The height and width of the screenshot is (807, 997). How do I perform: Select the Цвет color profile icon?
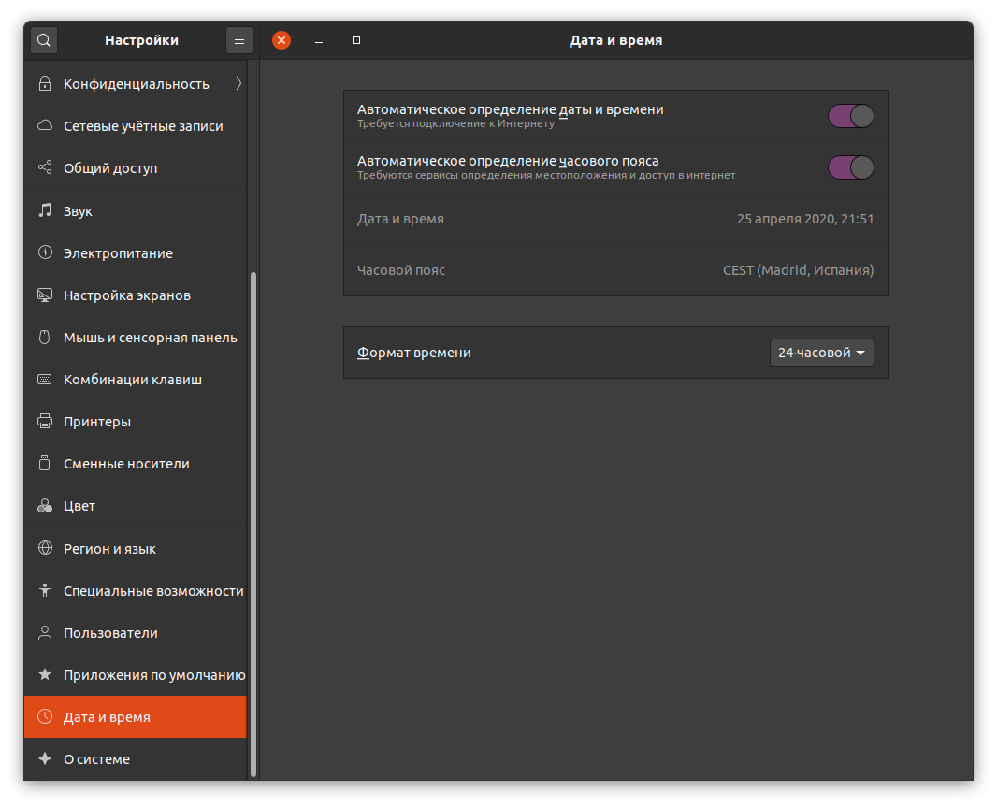tap(45, 505)
